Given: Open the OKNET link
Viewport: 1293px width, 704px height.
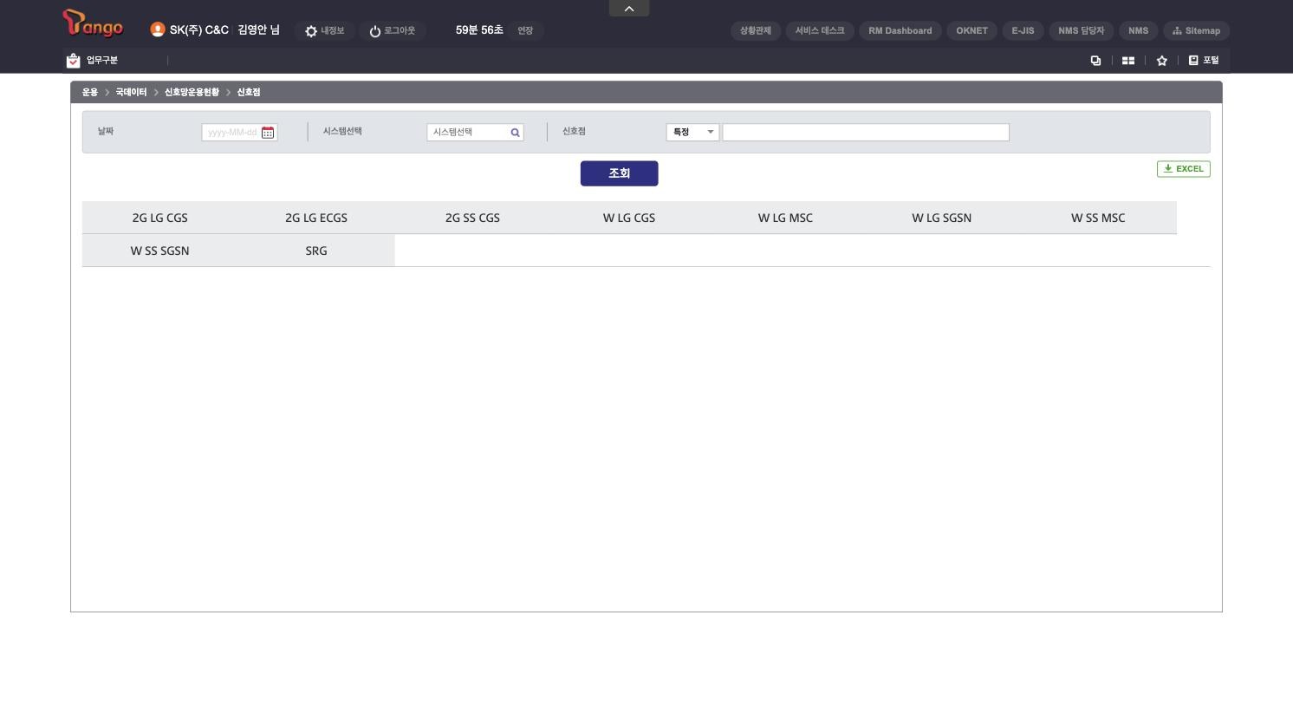Looking at the screenshot, I should click(972, 31).
